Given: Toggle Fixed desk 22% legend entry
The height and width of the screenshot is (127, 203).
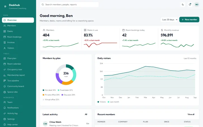Looking at the screenshot, I should tap(65, 90).
